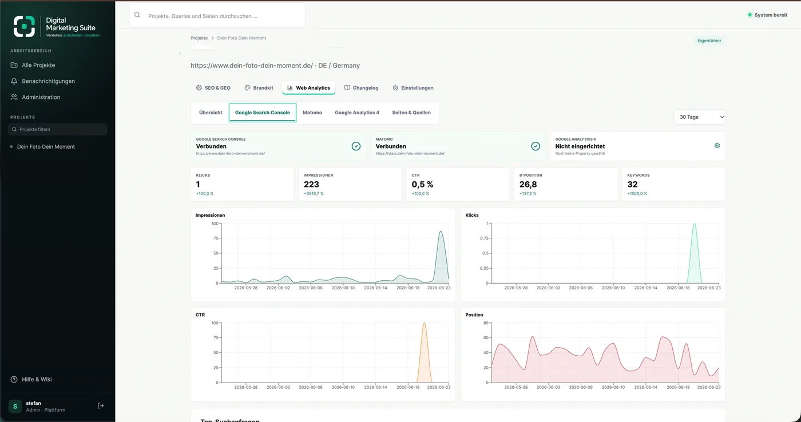
Task: Focus the global search field
Action: tap(217, 16)
